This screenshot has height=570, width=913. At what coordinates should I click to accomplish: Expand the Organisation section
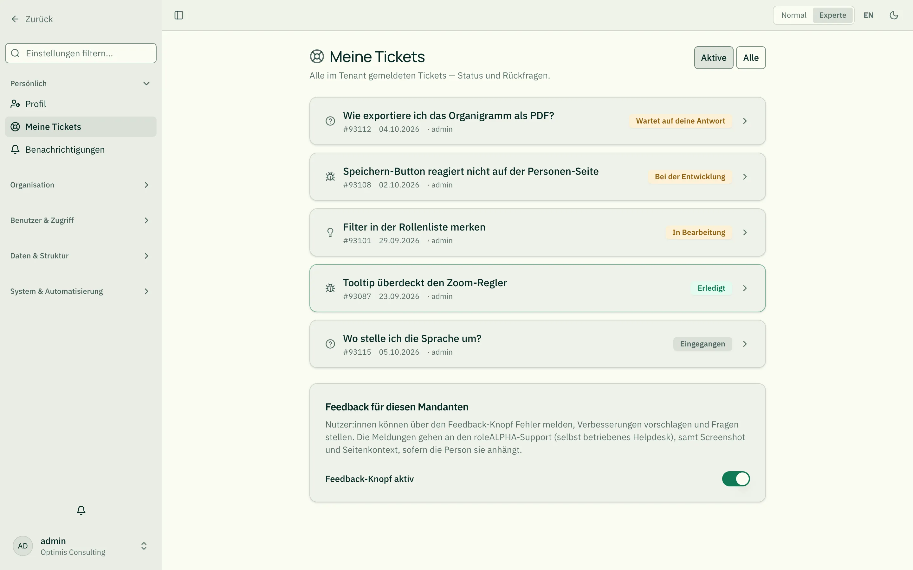[80, 185]
